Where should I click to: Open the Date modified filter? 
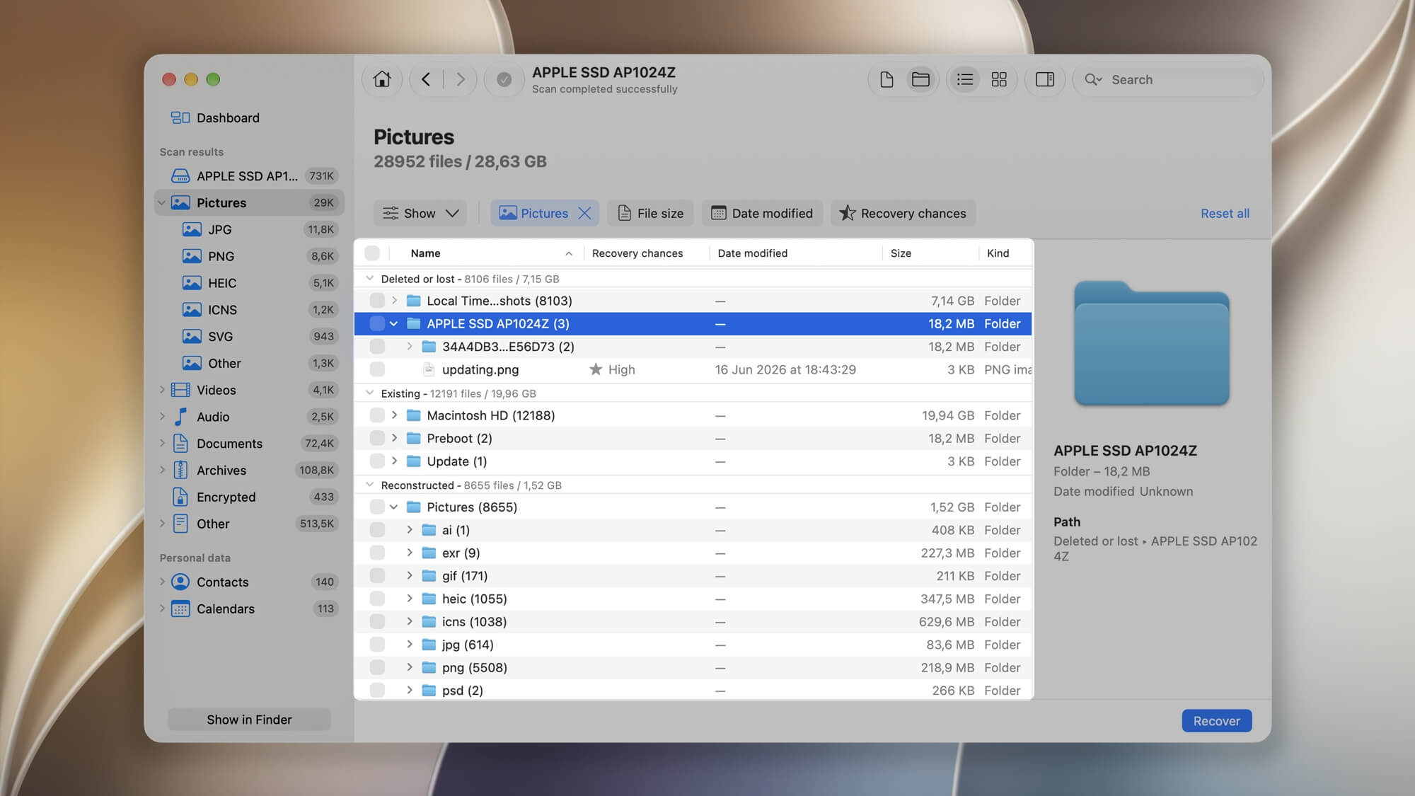[x=762, y=213]
